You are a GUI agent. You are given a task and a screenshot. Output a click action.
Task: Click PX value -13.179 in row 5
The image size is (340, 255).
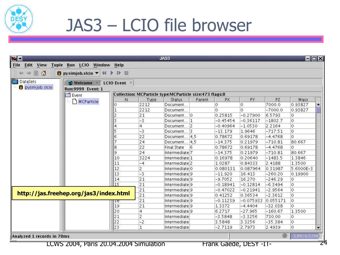[x=227, y=131]
